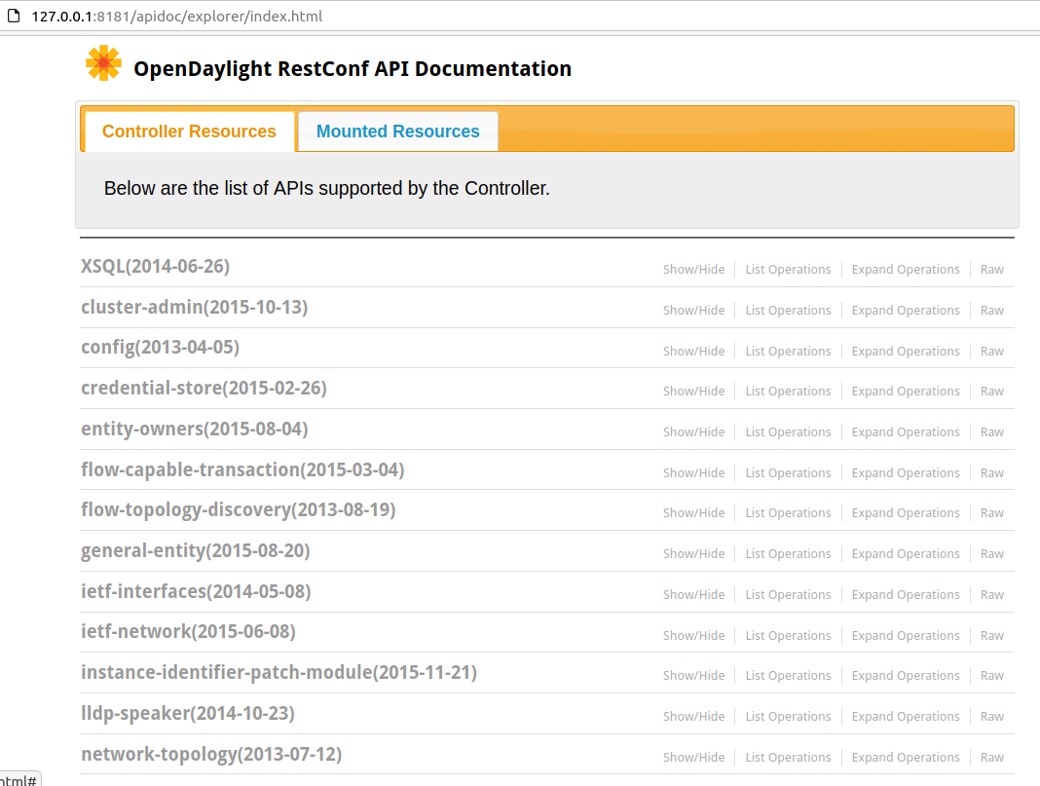Open network-topology(2013-07-12) API entry
The image size is (1040, 786).
pos(211,755)
